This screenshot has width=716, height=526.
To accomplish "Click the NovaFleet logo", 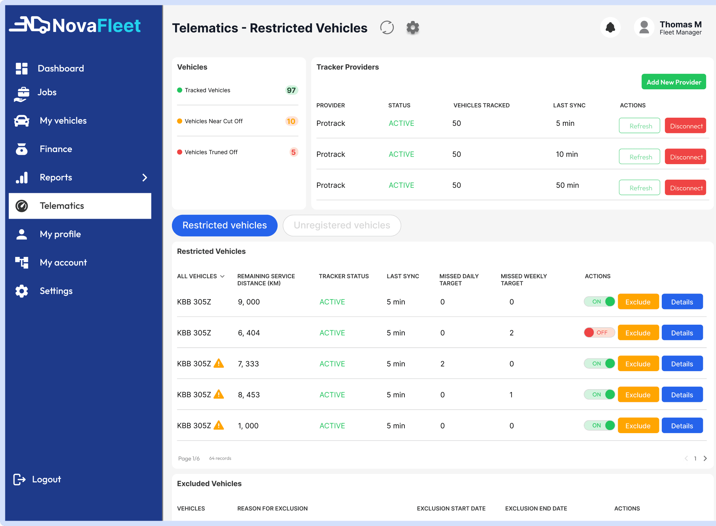I will click(x=75, y=25).
